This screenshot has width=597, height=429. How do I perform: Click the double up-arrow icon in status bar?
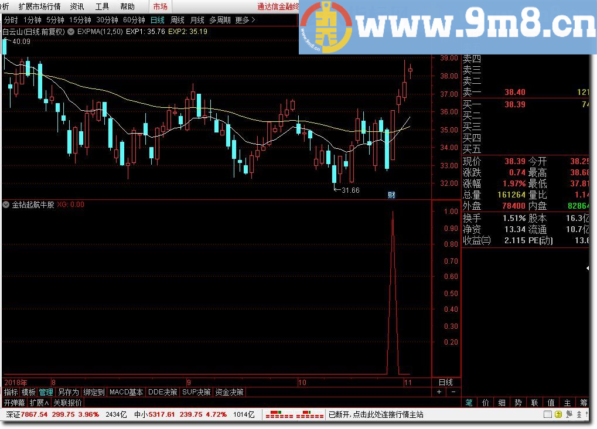click(579, 414)
